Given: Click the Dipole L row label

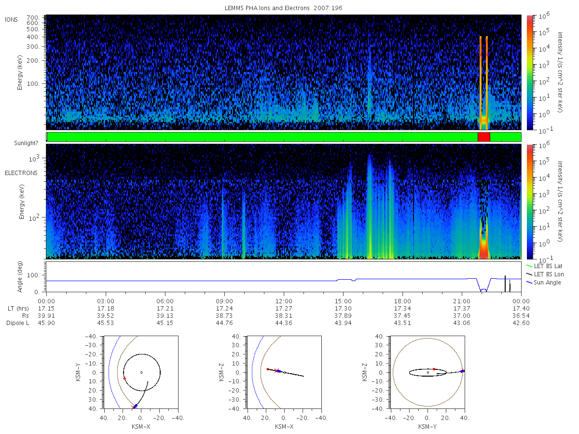Looking at the screenshot, I should point(18,323).
